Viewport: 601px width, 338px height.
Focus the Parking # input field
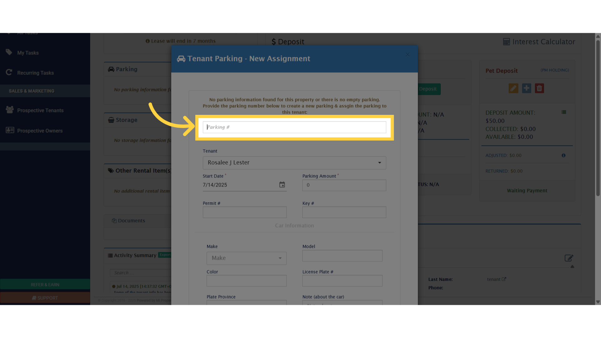click(x=294, y=127)
